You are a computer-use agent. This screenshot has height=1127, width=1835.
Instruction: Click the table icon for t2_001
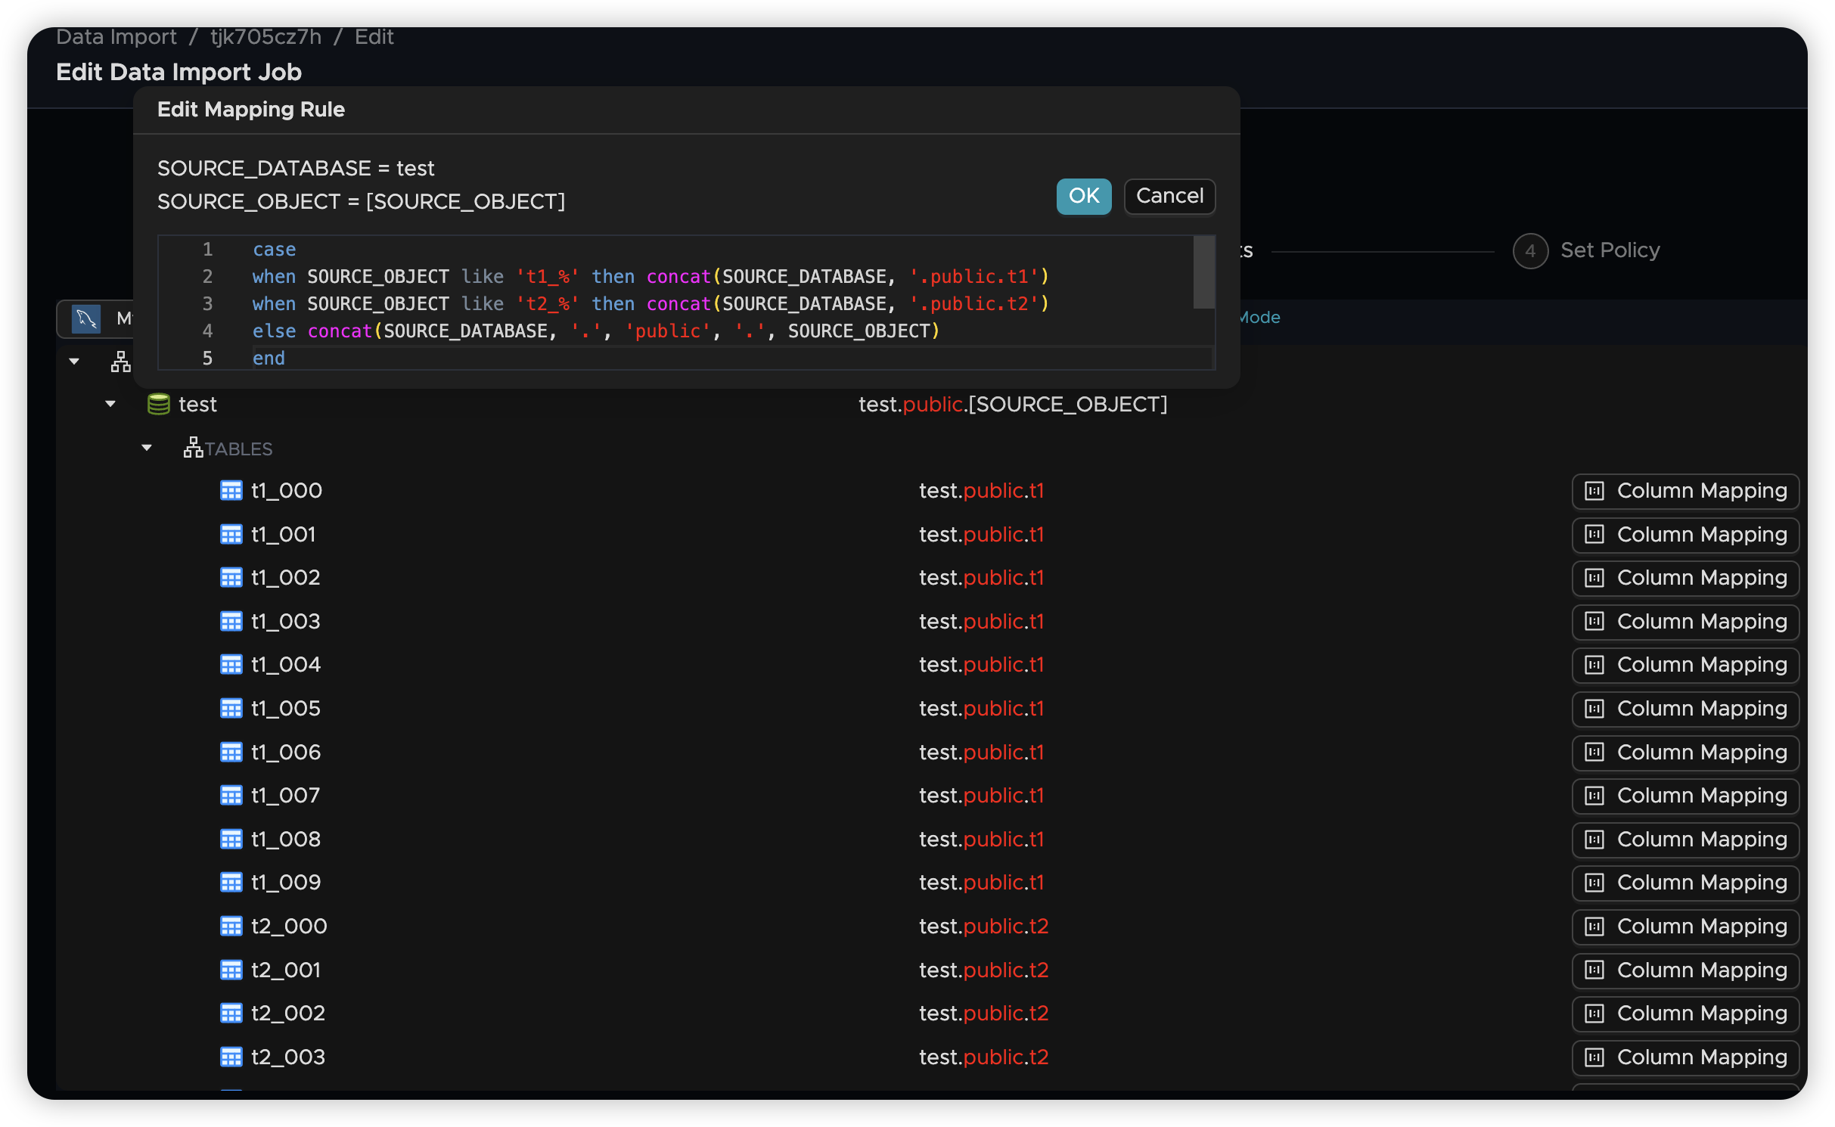(231, 970)
